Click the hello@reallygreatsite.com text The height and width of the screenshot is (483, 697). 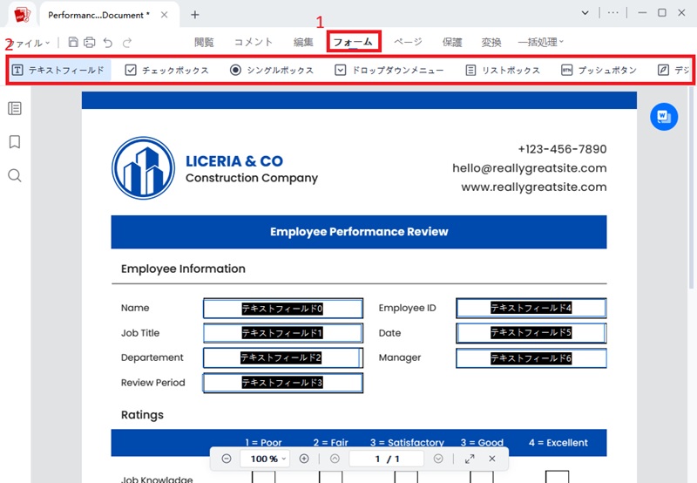[530, 168]
